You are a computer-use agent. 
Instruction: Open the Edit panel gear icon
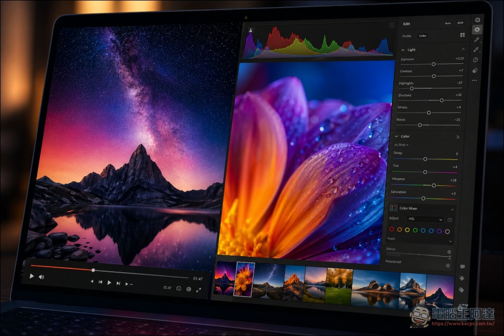[x=477, y=30]
